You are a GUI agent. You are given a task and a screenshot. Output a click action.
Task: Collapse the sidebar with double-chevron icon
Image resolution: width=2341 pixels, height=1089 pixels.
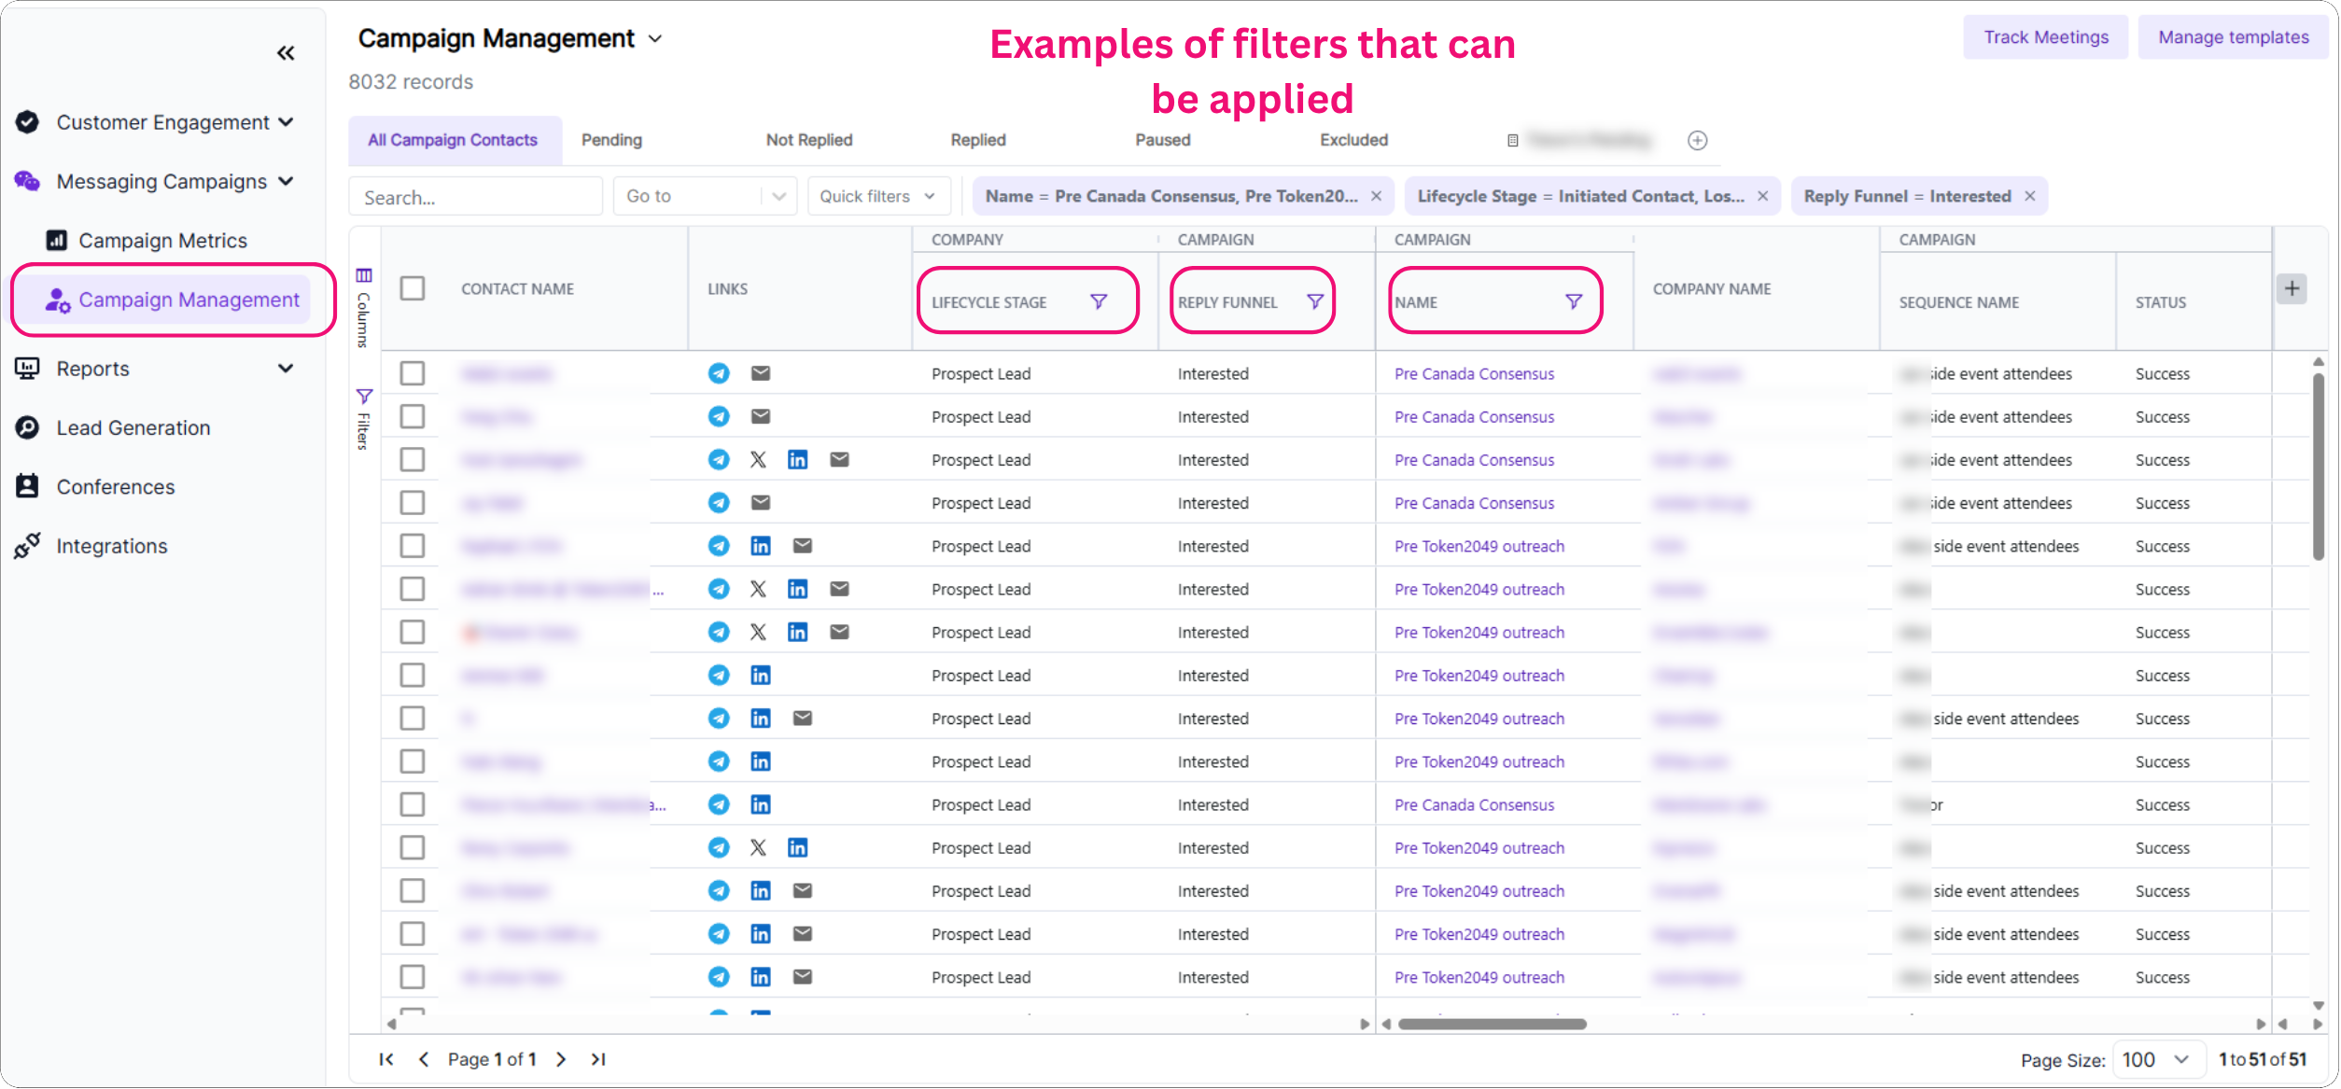click(x=286, y=53)
